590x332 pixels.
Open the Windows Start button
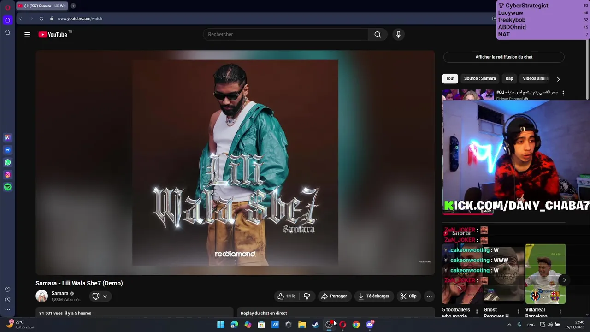coord(221,325)
